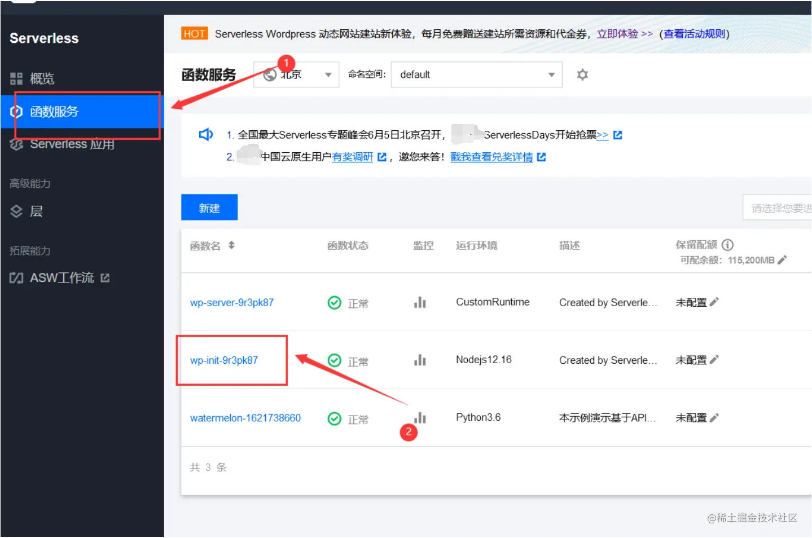
Task: Open monitoring chart for watermelon-1621738660
Action: coord(420,418)
